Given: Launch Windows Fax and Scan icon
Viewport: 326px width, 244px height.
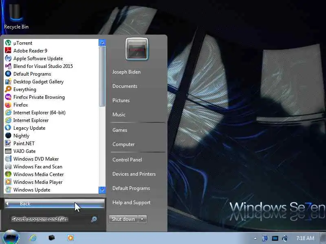Looking at the screenshot, I should (8, 167).
